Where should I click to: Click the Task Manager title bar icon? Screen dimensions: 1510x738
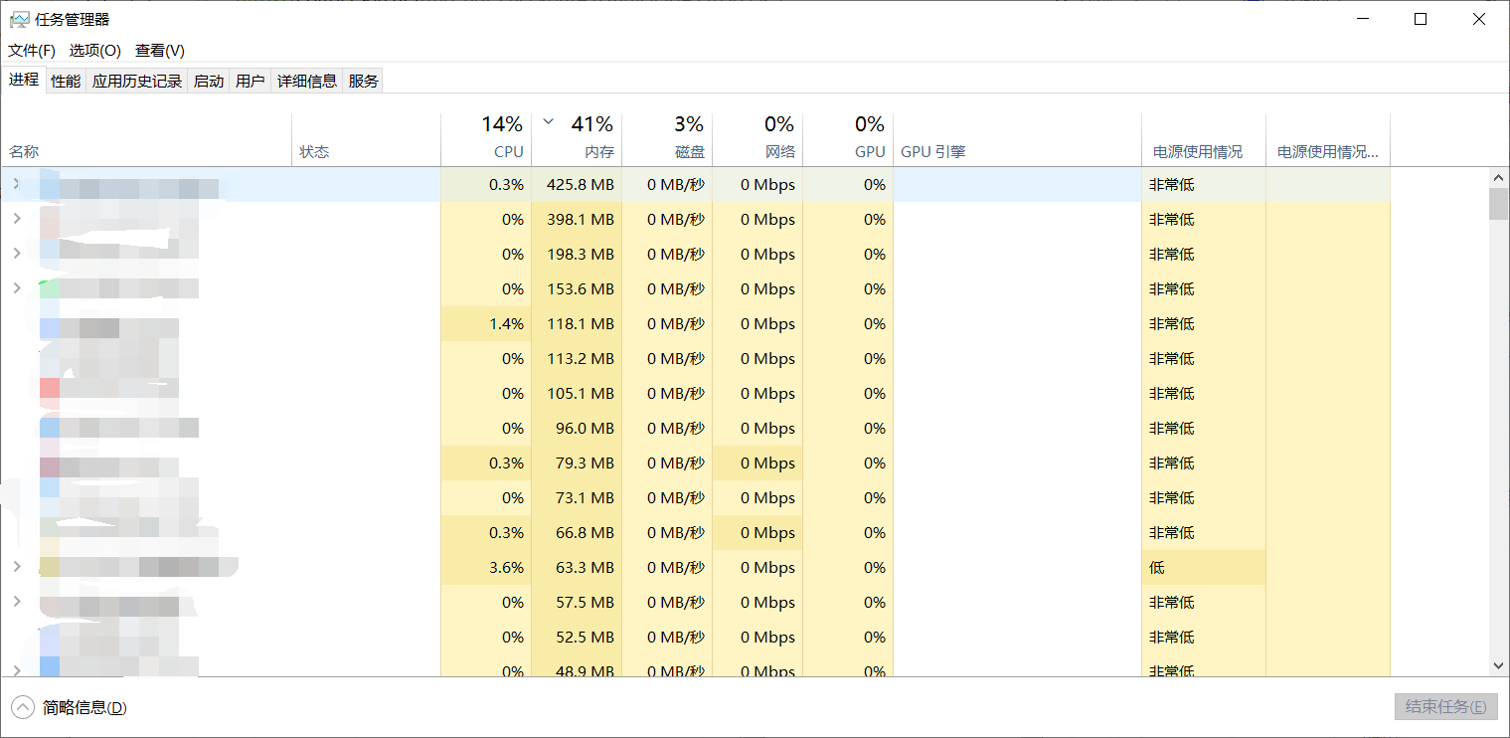click(x=19, y=19)
